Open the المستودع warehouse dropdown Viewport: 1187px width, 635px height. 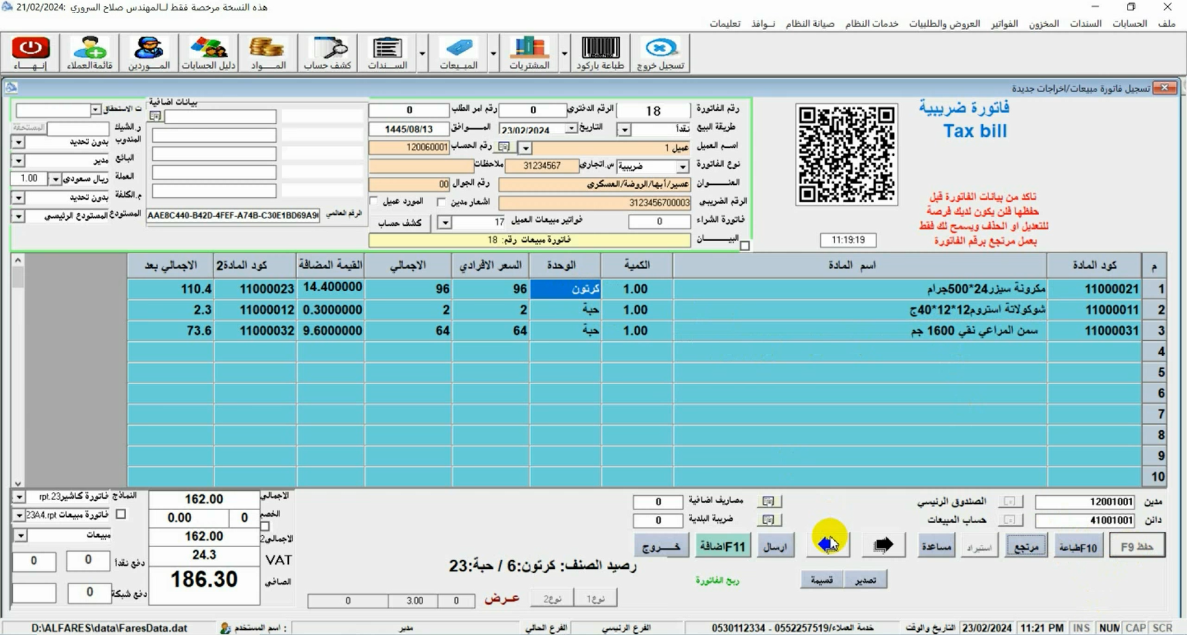click(19, 216)
